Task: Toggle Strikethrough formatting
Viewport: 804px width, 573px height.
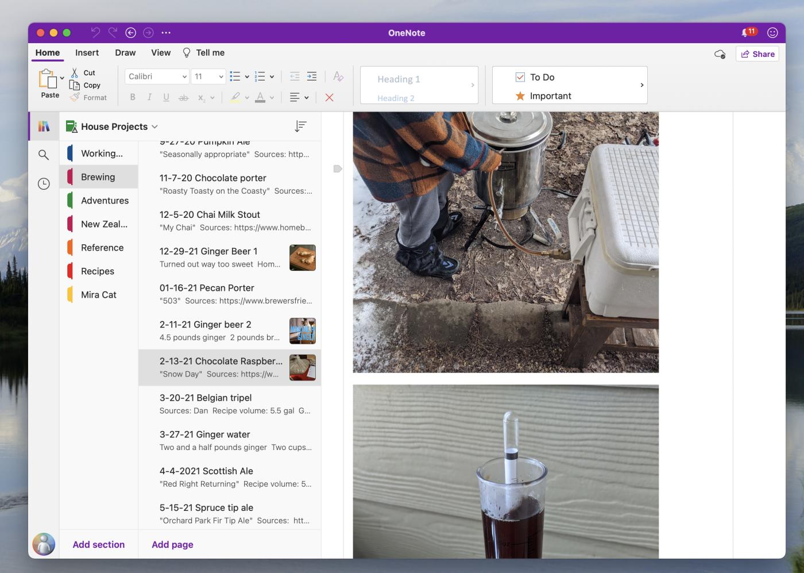Action: pos(183,98)
